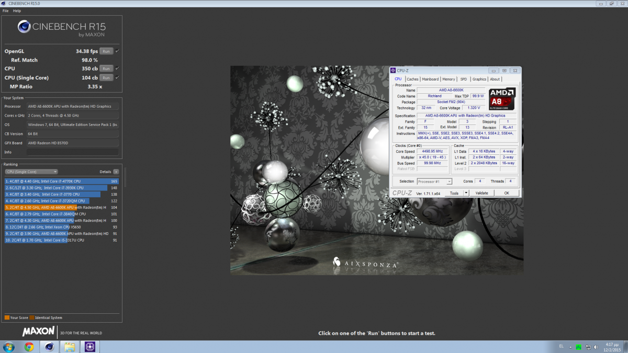The height and width of the screenshot is (353, 628).
Task: Open the File menu
Action: [x=6, y=11]
